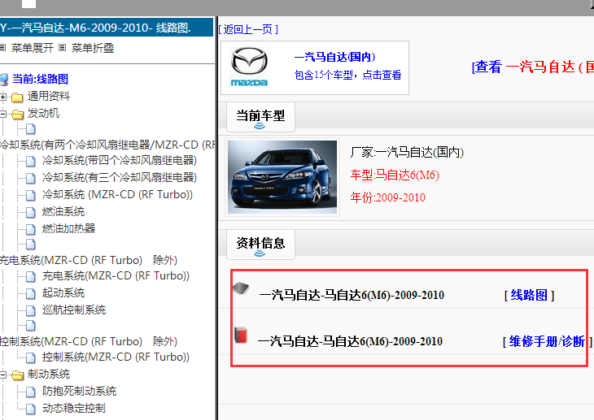Click the blank page icon below 巡航控制系统
Screen dimensions: 594x420
click(31, 326)
